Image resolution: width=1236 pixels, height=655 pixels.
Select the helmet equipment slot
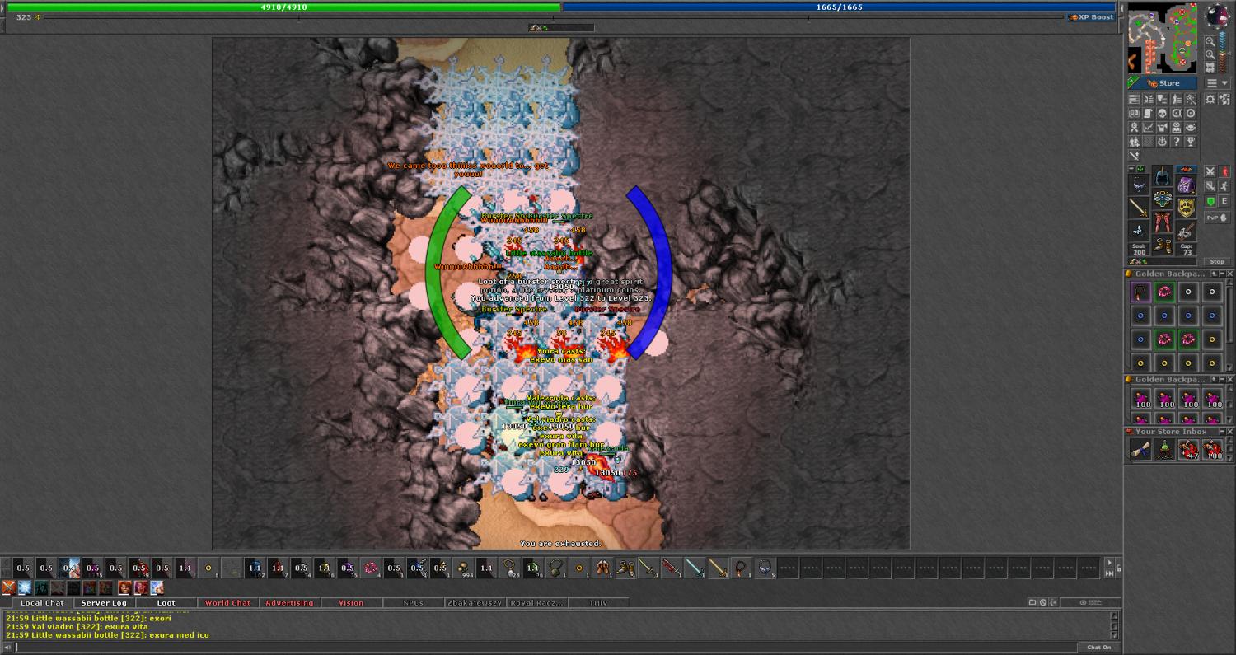(1162, 176)
